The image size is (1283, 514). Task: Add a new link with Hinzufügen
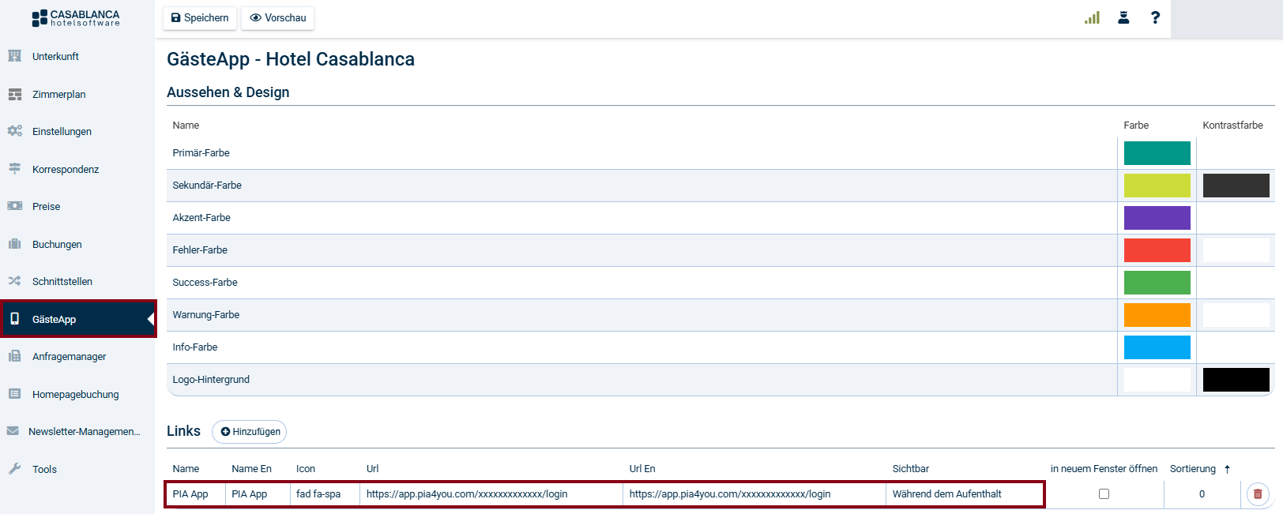coord(250,432)
